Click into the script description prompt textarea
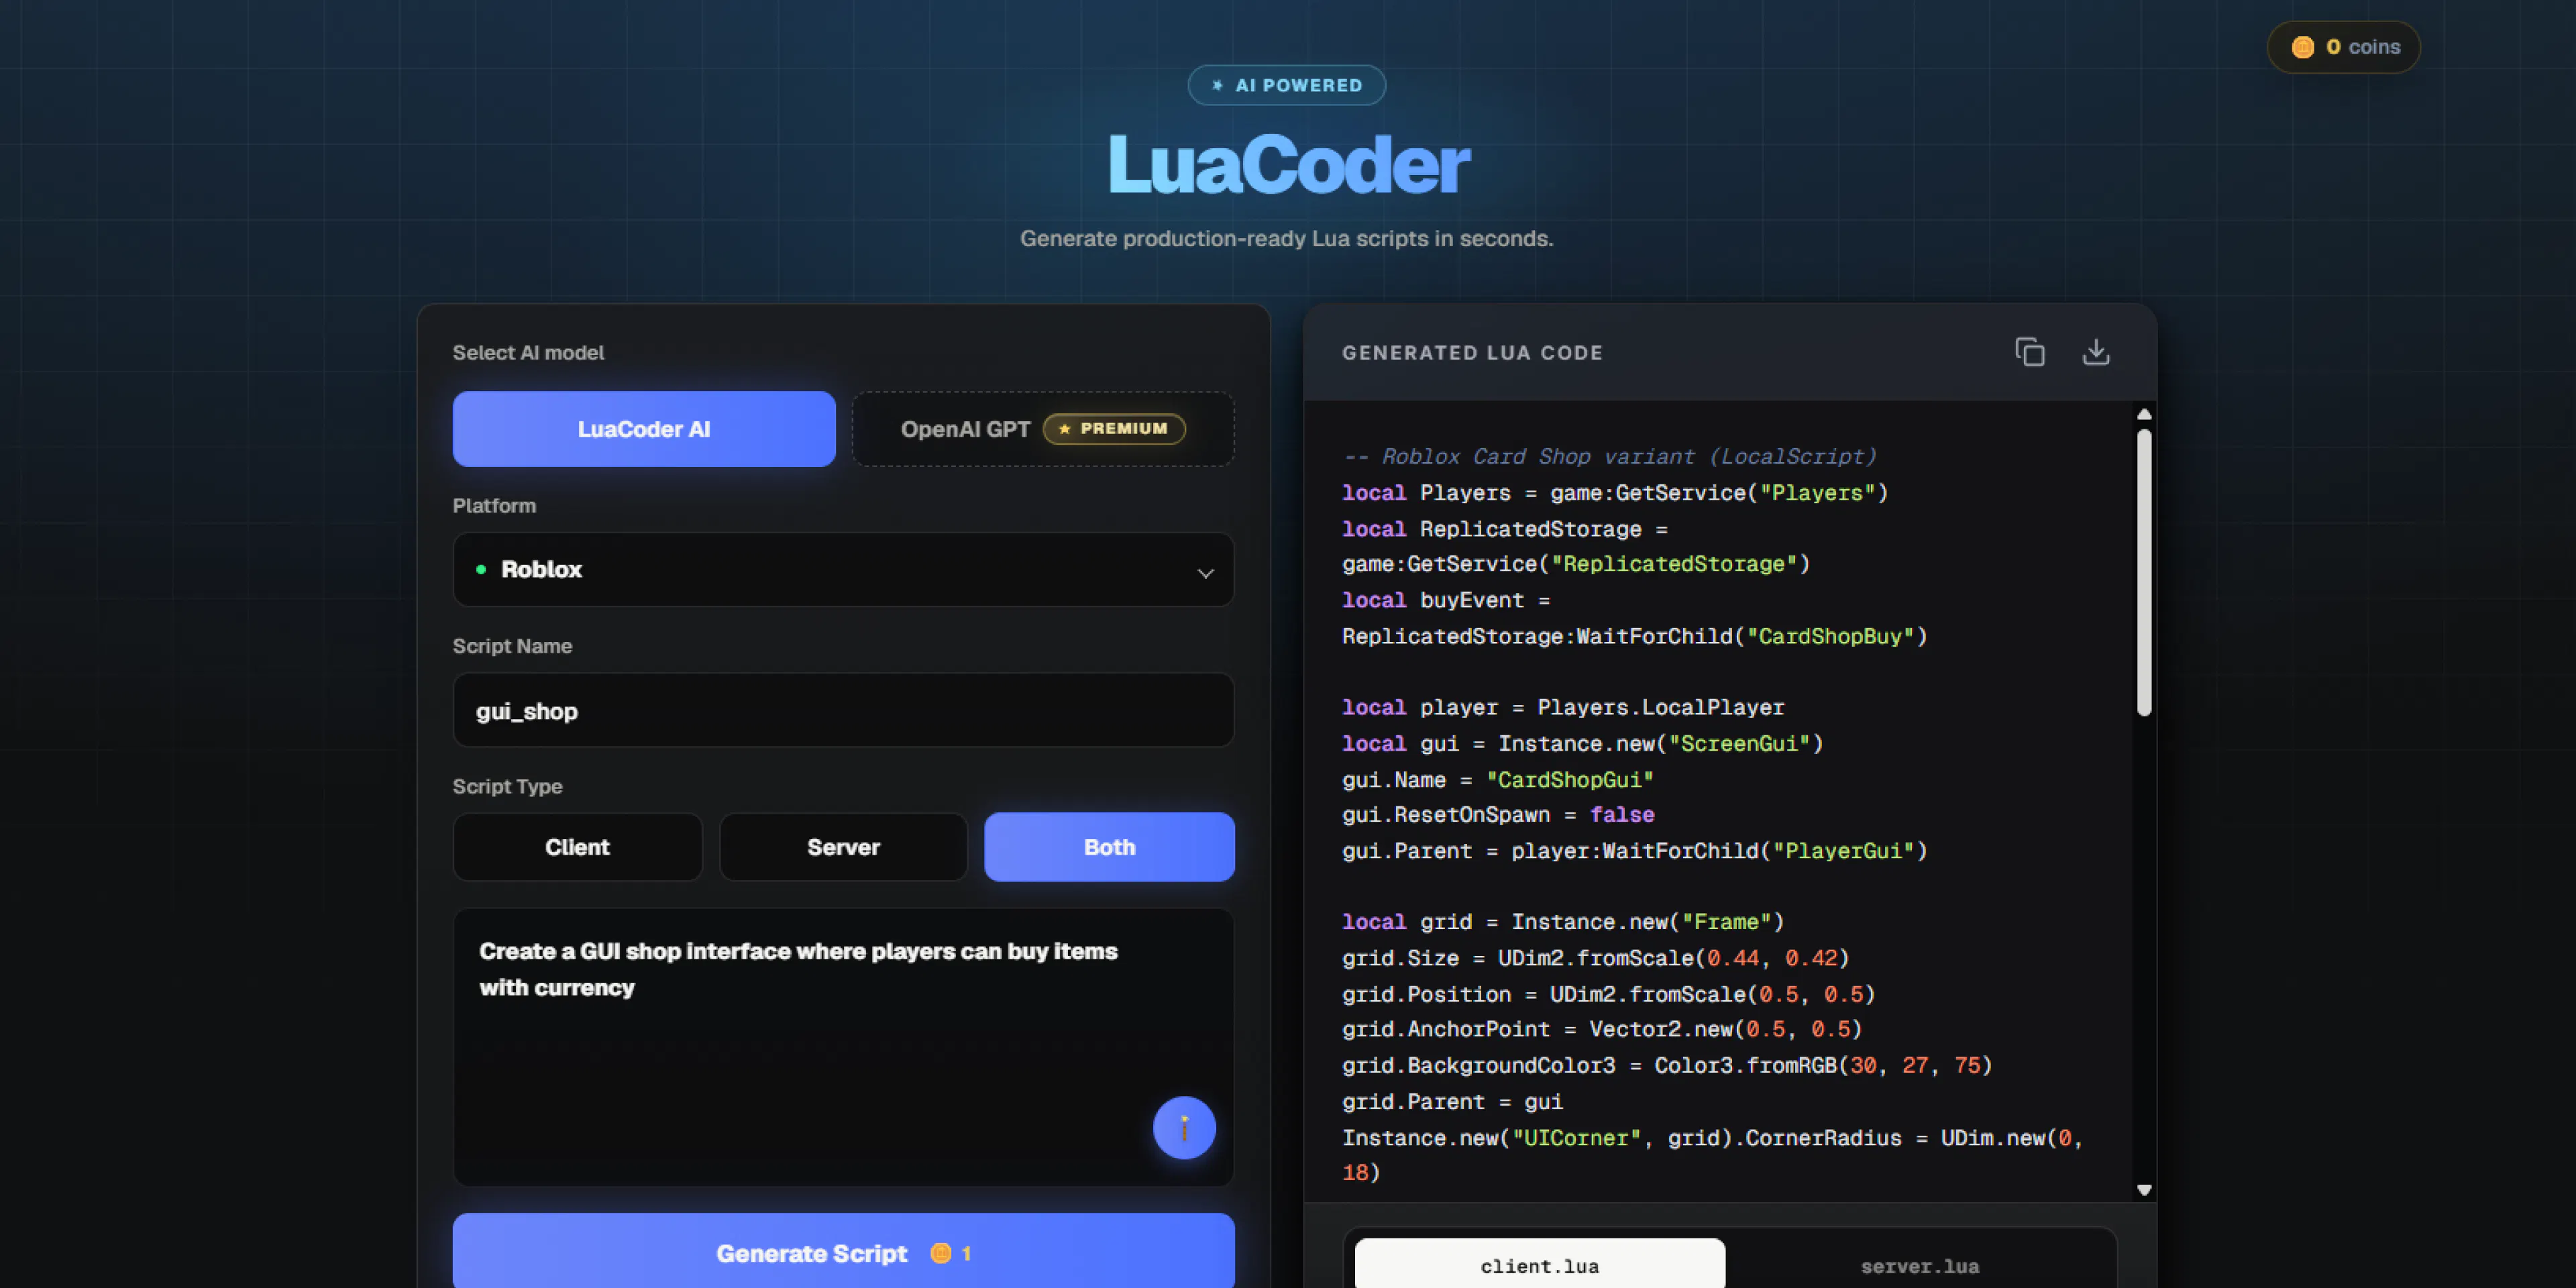 coord(843,1047)
